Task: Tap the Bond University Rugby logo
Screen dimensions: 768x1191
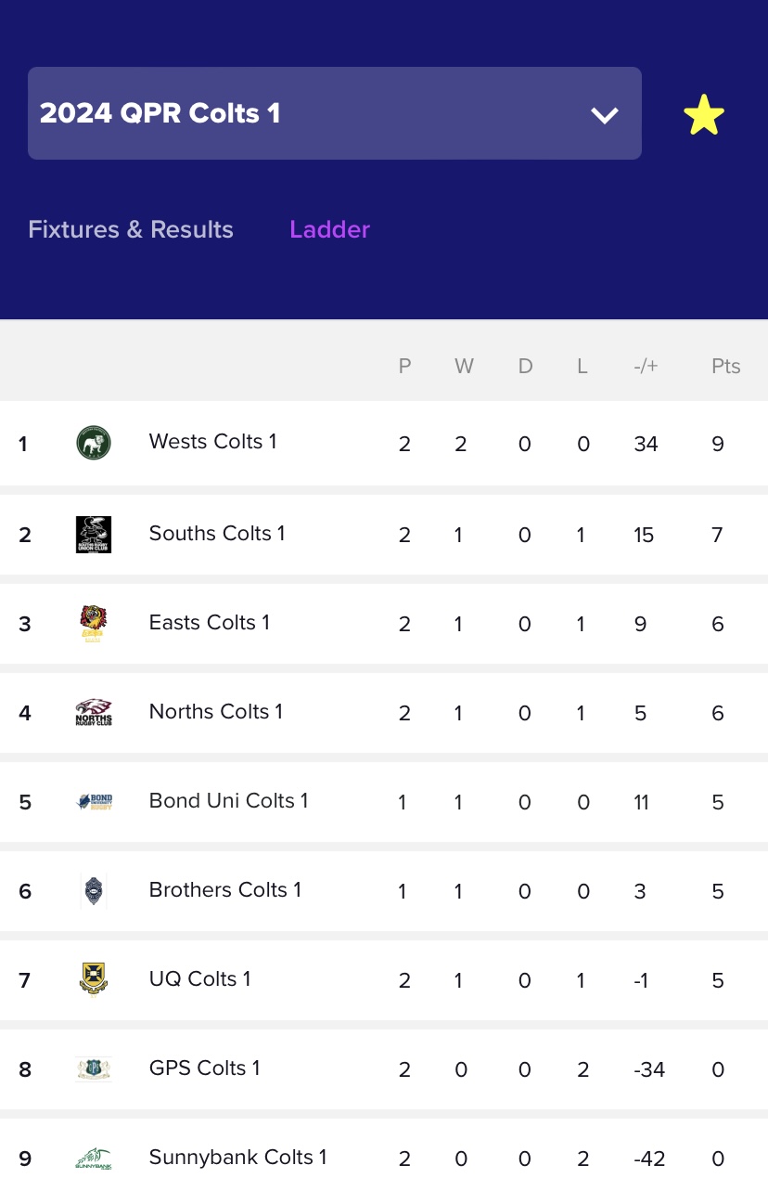Action: [x=94, y=801]
